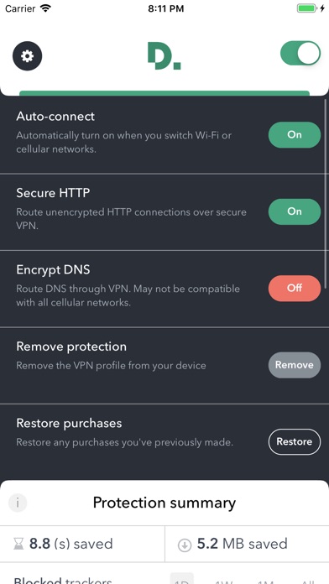Screen dimensions: 329x584
Task: Click the settings panel scrollbar
Action: pos(326,193)
